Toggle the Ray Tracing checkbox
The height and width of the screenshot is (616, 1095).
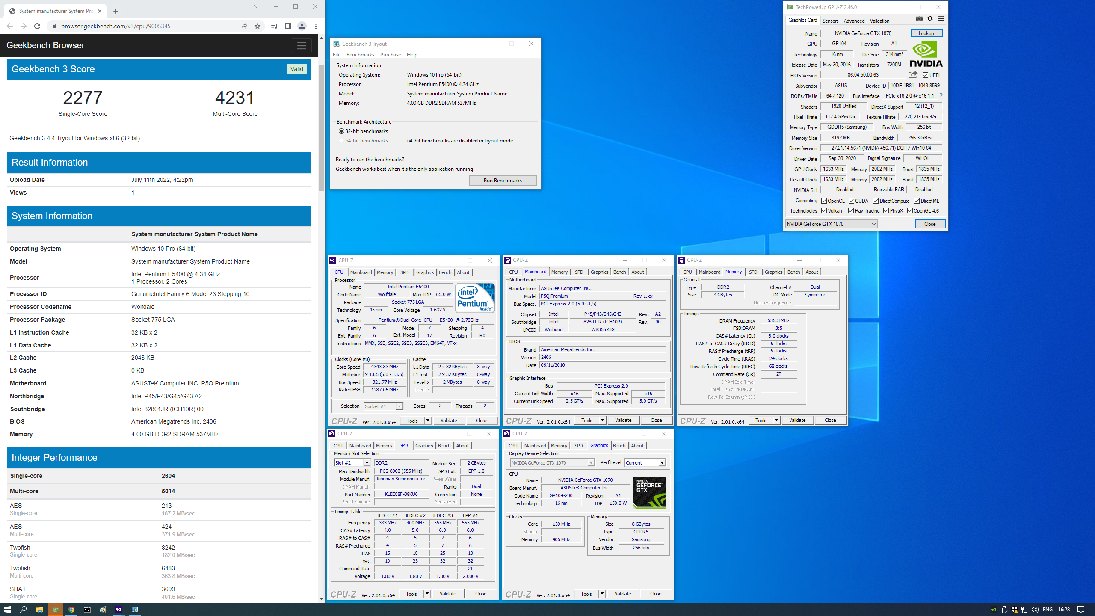coord(851,211)
